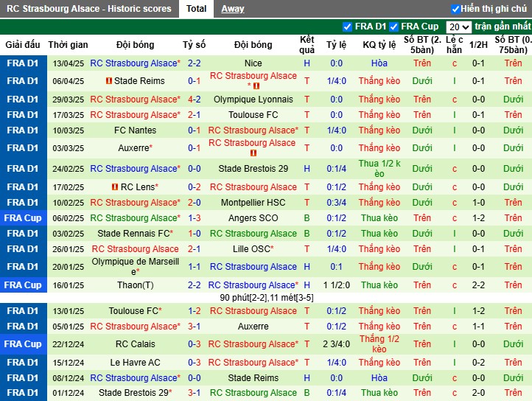Open Angers SCO team link
Screen dimensions: 532x401
tap(253, 218)
